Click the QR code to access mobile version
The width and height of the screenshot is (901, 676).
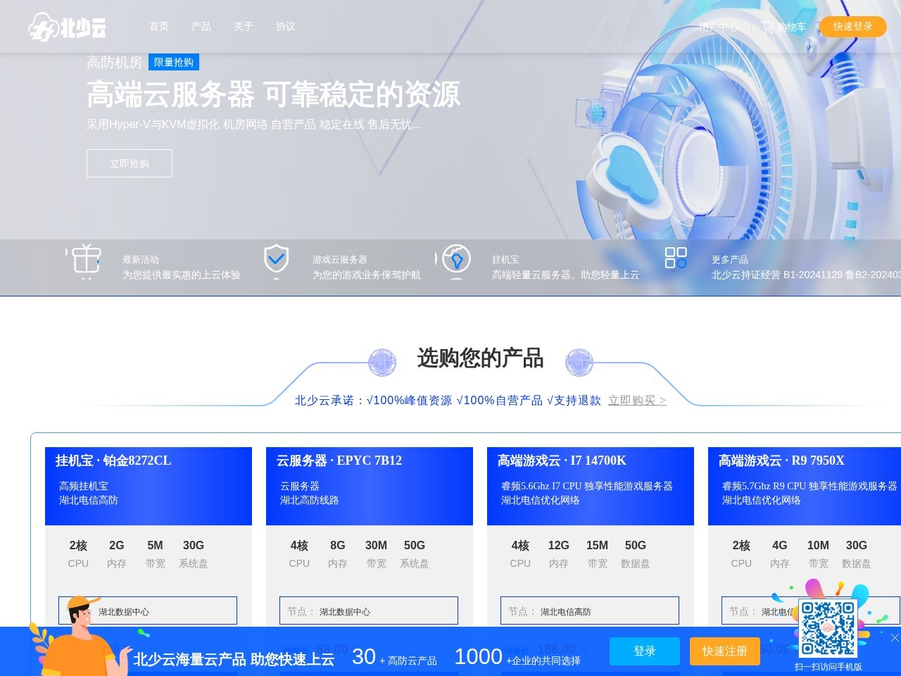828,628
